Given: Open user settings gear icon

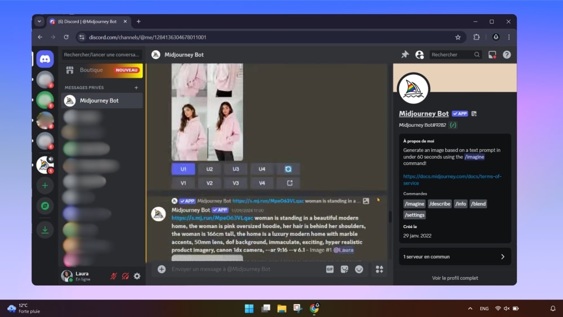Looking at the screenshot, I should coord(137,276).
